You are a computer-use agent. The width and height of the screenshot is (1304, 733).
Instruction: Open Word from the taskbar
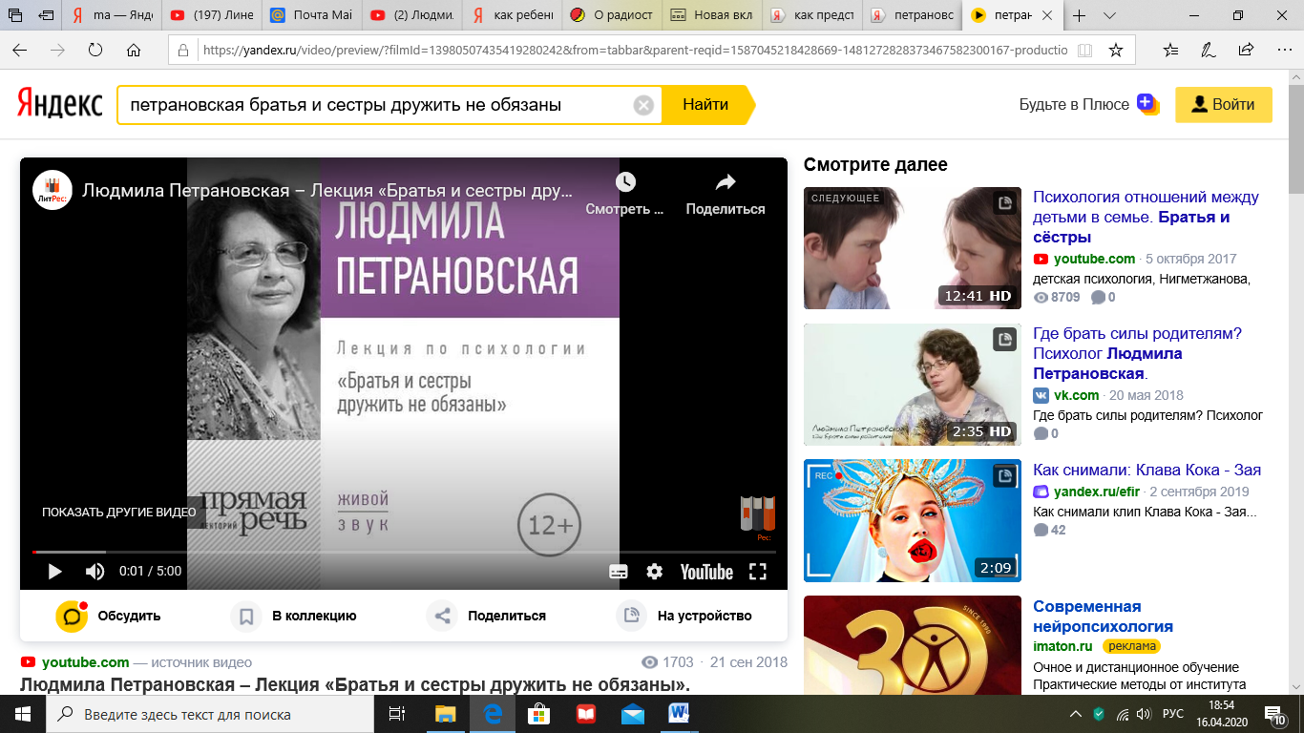click(x=679, y=713)
